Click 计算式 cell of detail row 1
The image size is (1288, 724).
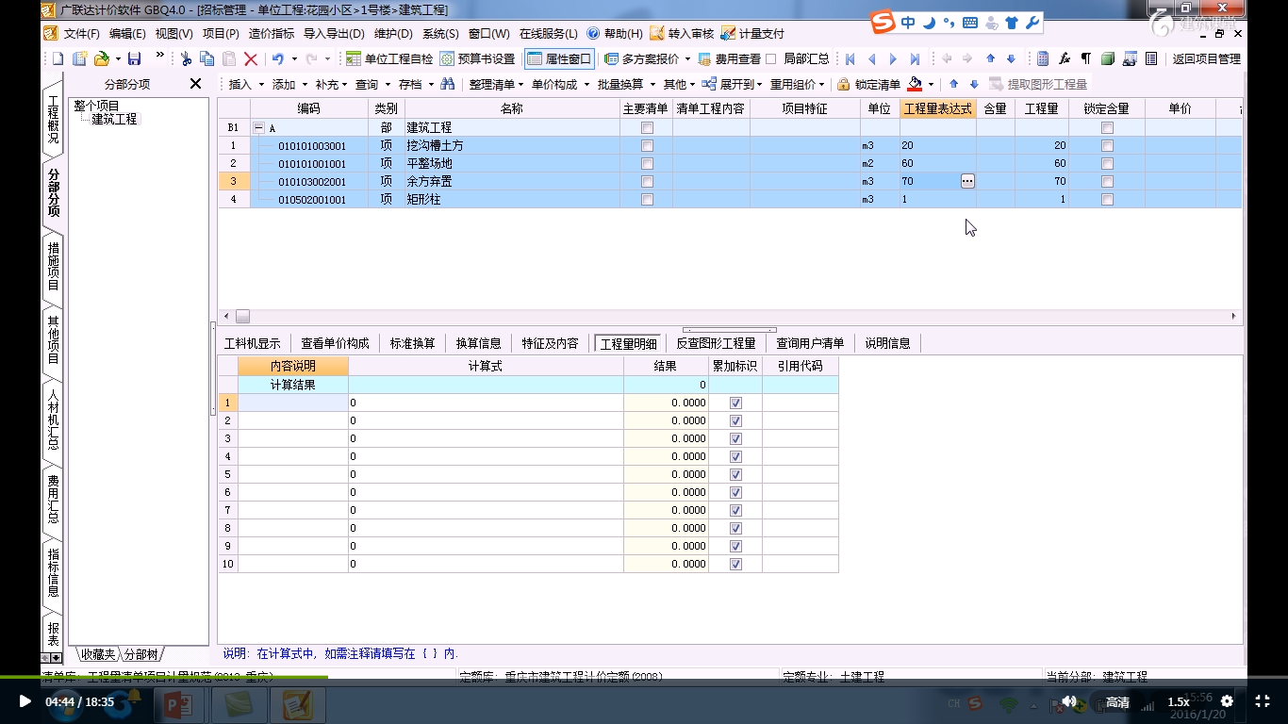point(486,403)
